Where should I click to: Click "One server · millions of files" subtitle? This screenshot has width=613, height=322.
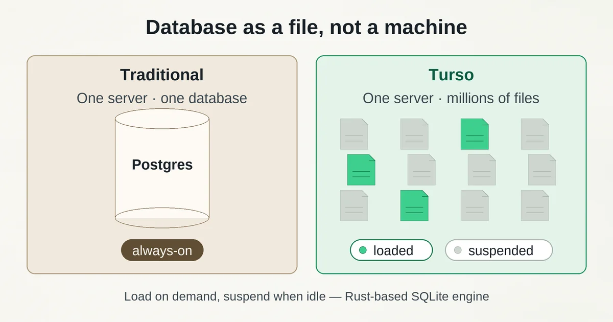click(x=451, y=98)
